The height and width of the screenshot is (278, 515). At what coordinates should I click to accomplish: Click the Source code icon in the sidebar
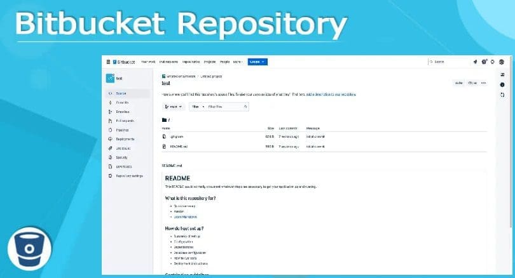[x=111, y=93]
